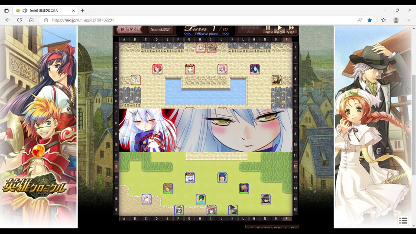The image size is (416, 234).
Task: Select the dark-haired allied unit in row 15 column N
Action: pos(266,199)
